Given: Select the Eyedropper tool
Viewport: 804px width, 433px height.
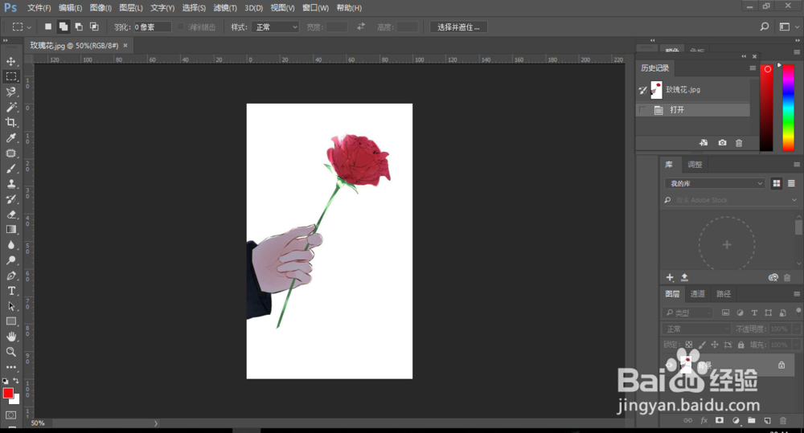Looking at the screenshot, I should point(10,138).
